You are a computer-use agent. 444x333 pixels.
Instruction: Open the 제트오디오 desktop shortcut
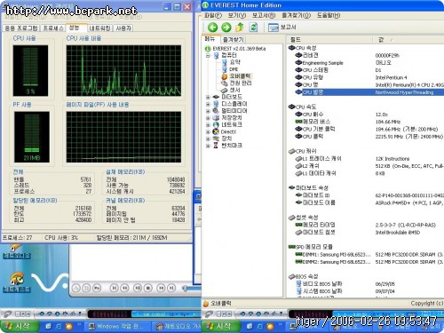17,251
